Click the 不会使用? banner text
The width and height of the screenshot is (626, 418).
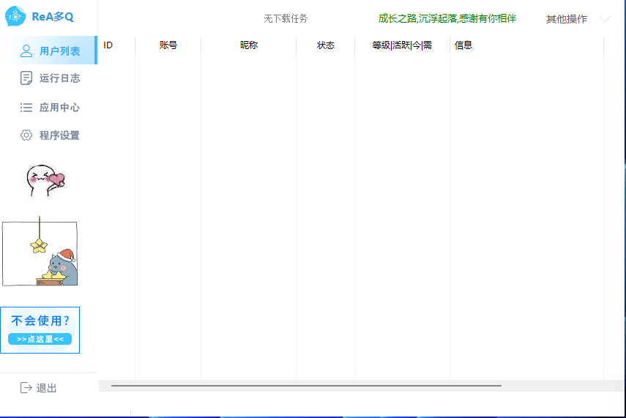coord(40,321)
